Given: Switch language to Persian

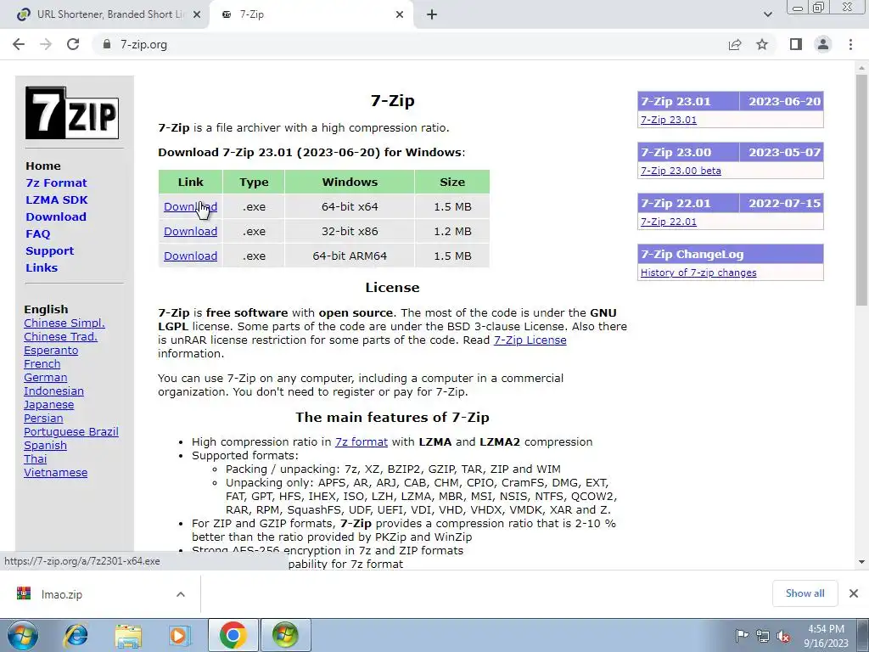Looking at the screenshot, I should coord(43,418).
